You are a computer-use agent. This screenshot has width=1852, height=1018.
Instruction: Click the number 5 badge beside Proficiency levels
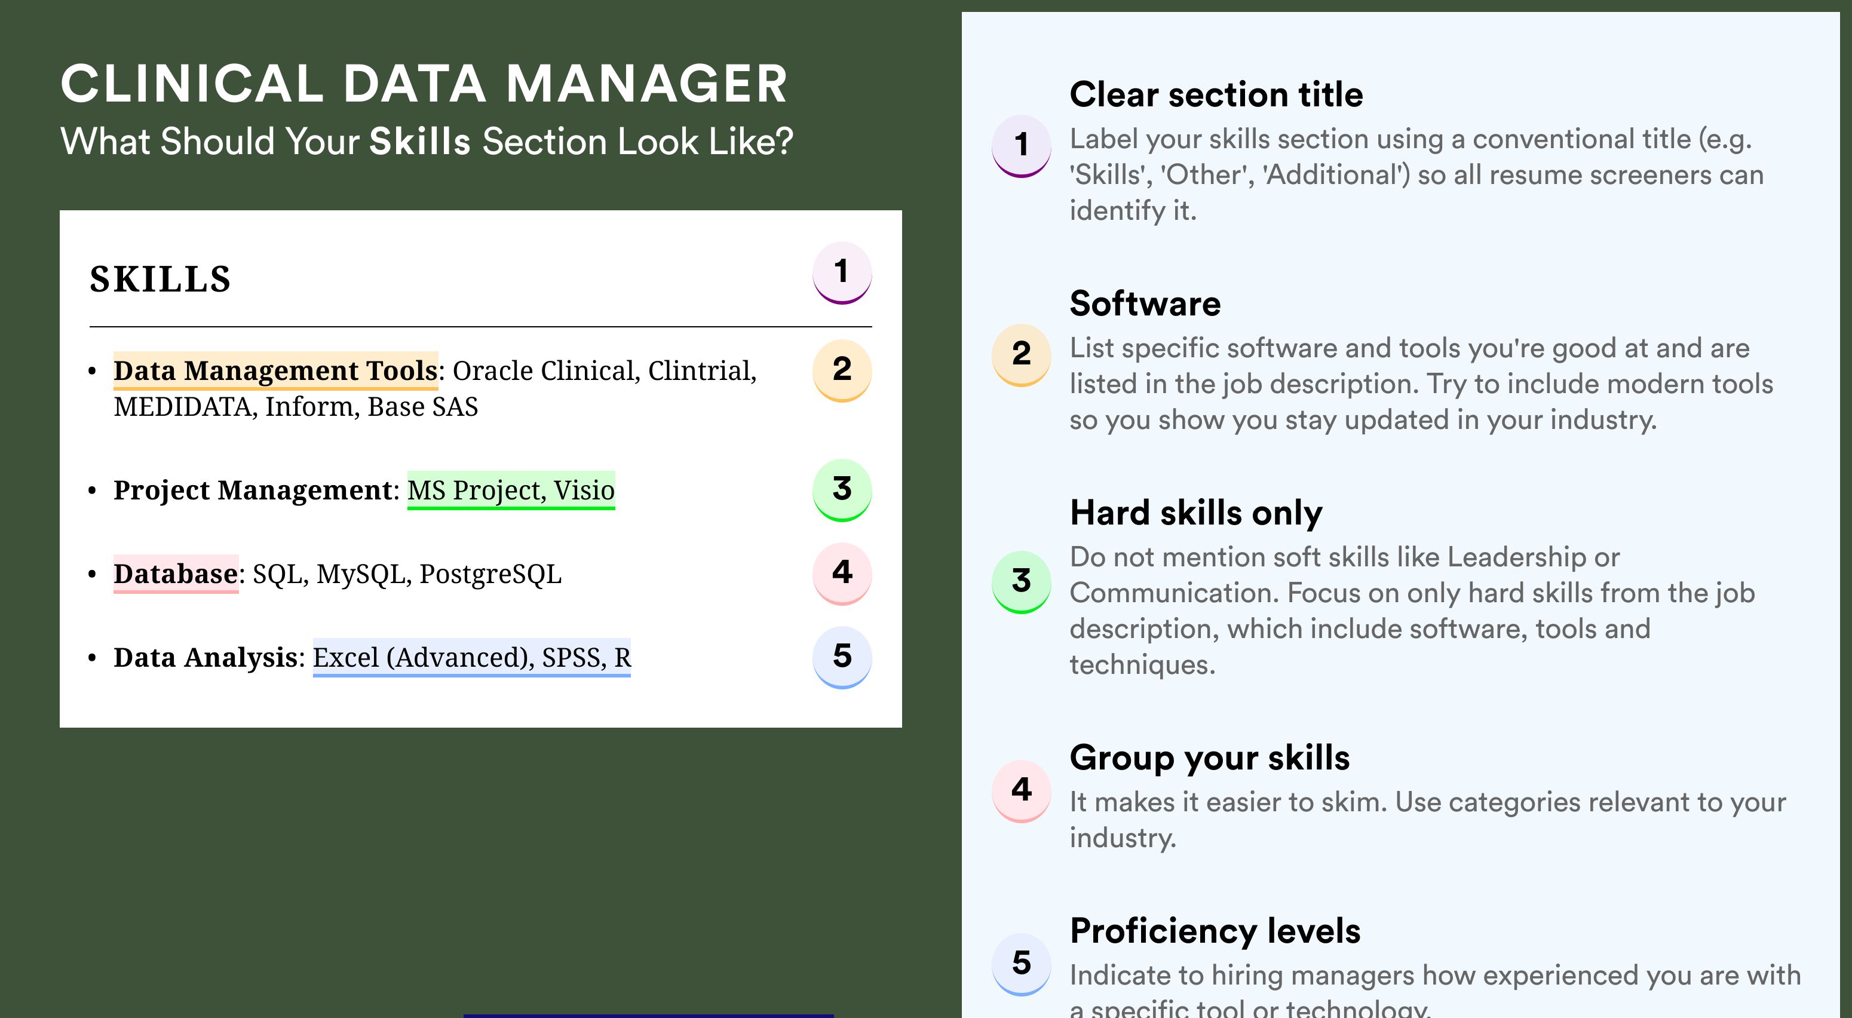coord(1022,964)
